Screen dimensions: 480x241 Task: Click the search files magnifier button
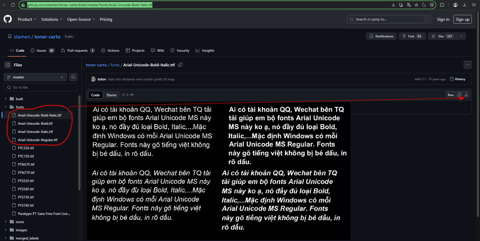click(73, 77)
